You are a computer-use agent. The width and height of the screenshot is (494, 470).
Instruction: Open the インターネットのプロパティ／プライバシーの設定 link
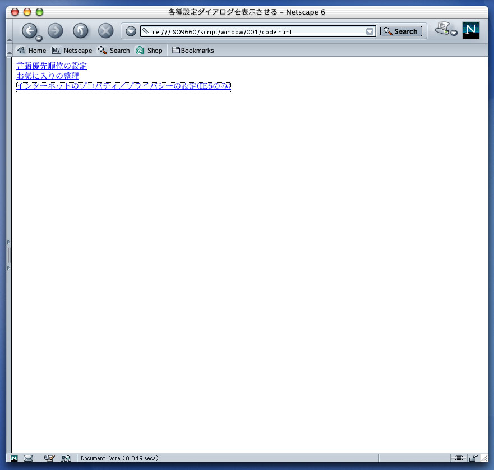(x=123, y=86)
